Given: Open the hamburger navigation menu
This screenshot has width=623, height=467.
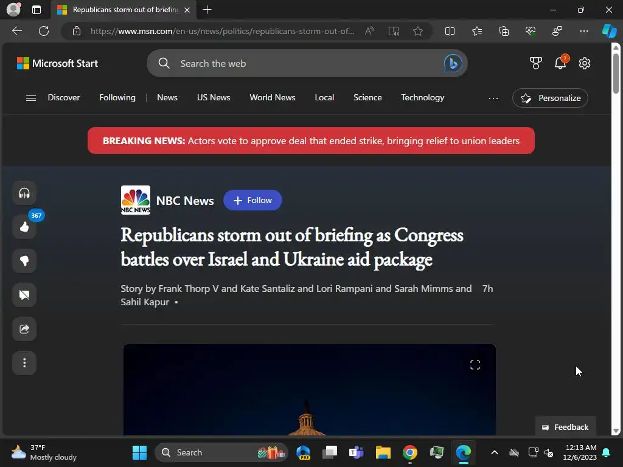Looking at the screenshot, I should [31, 98].
